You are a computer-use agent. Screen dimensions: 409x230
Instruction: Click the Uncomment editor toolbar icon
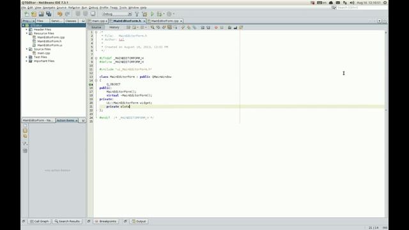235,27
